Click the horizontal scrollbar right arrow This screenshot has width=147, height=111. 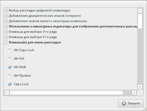point(134,92)
